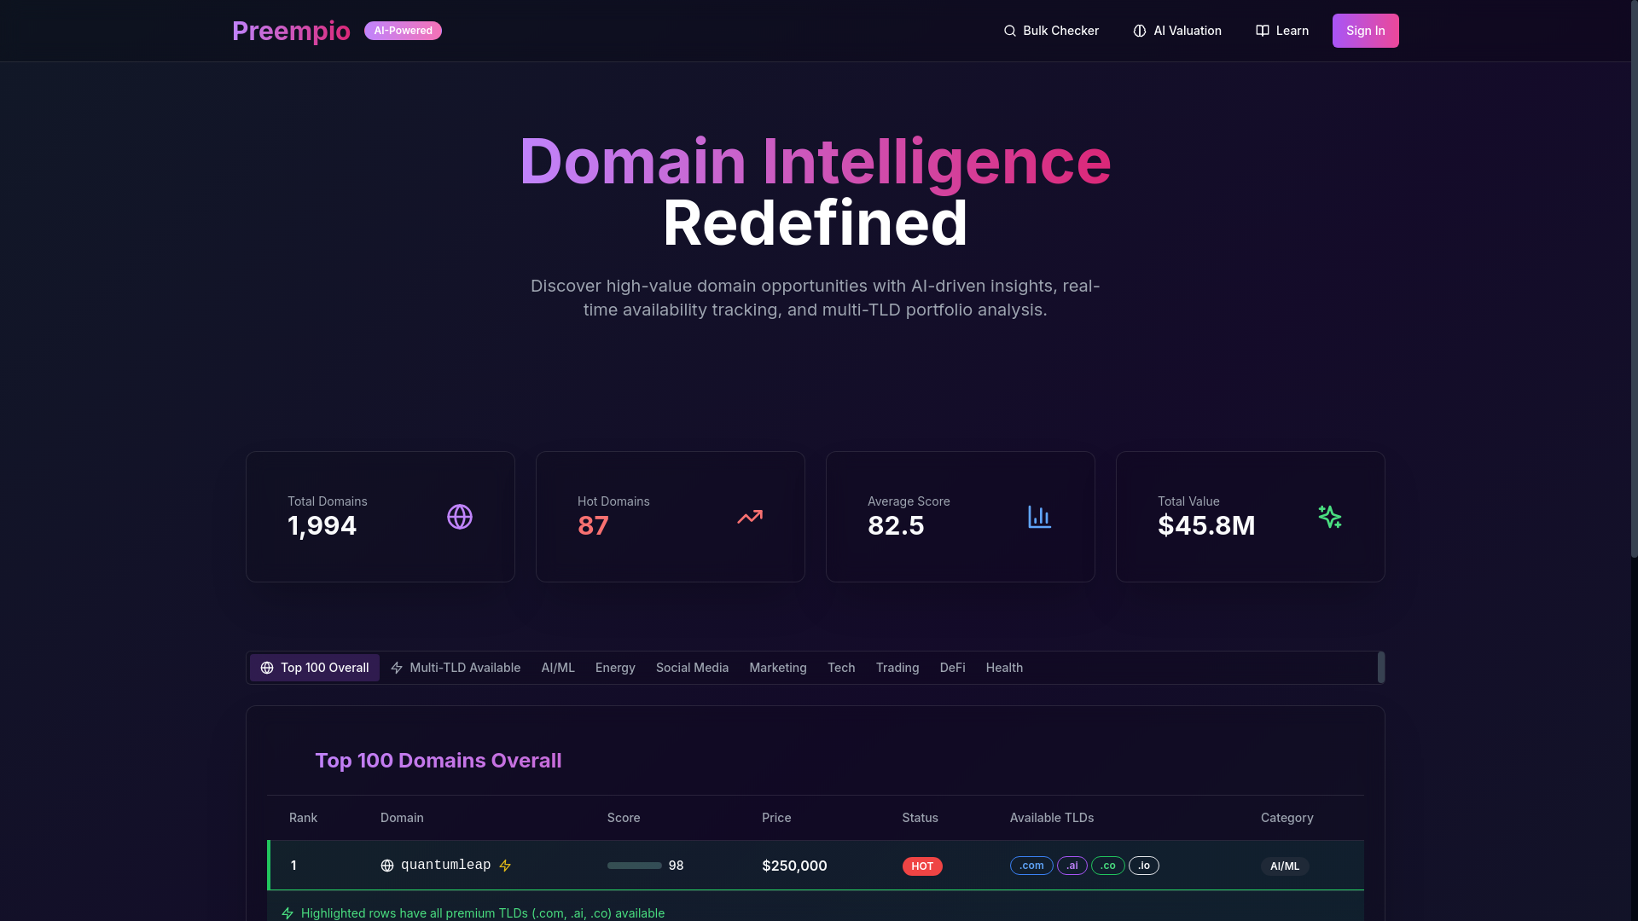Click the .io TLD badge

point(1144,866)
